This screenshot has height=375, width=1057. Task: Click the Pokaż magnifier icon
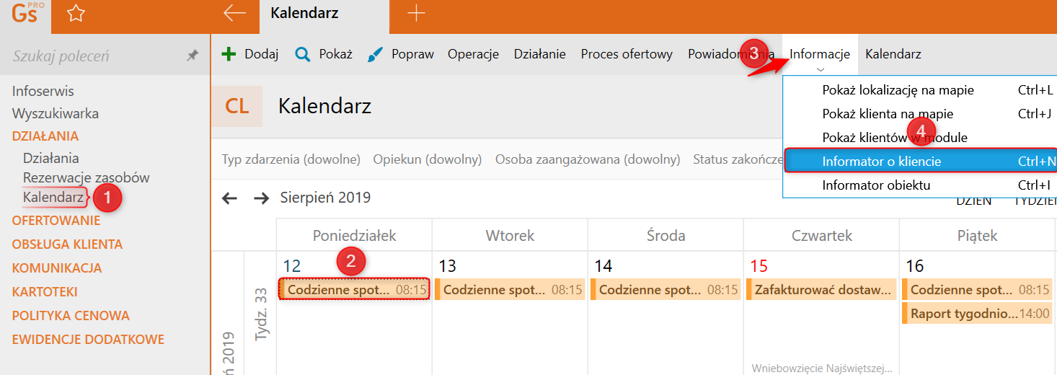click(x=303, y=54)
